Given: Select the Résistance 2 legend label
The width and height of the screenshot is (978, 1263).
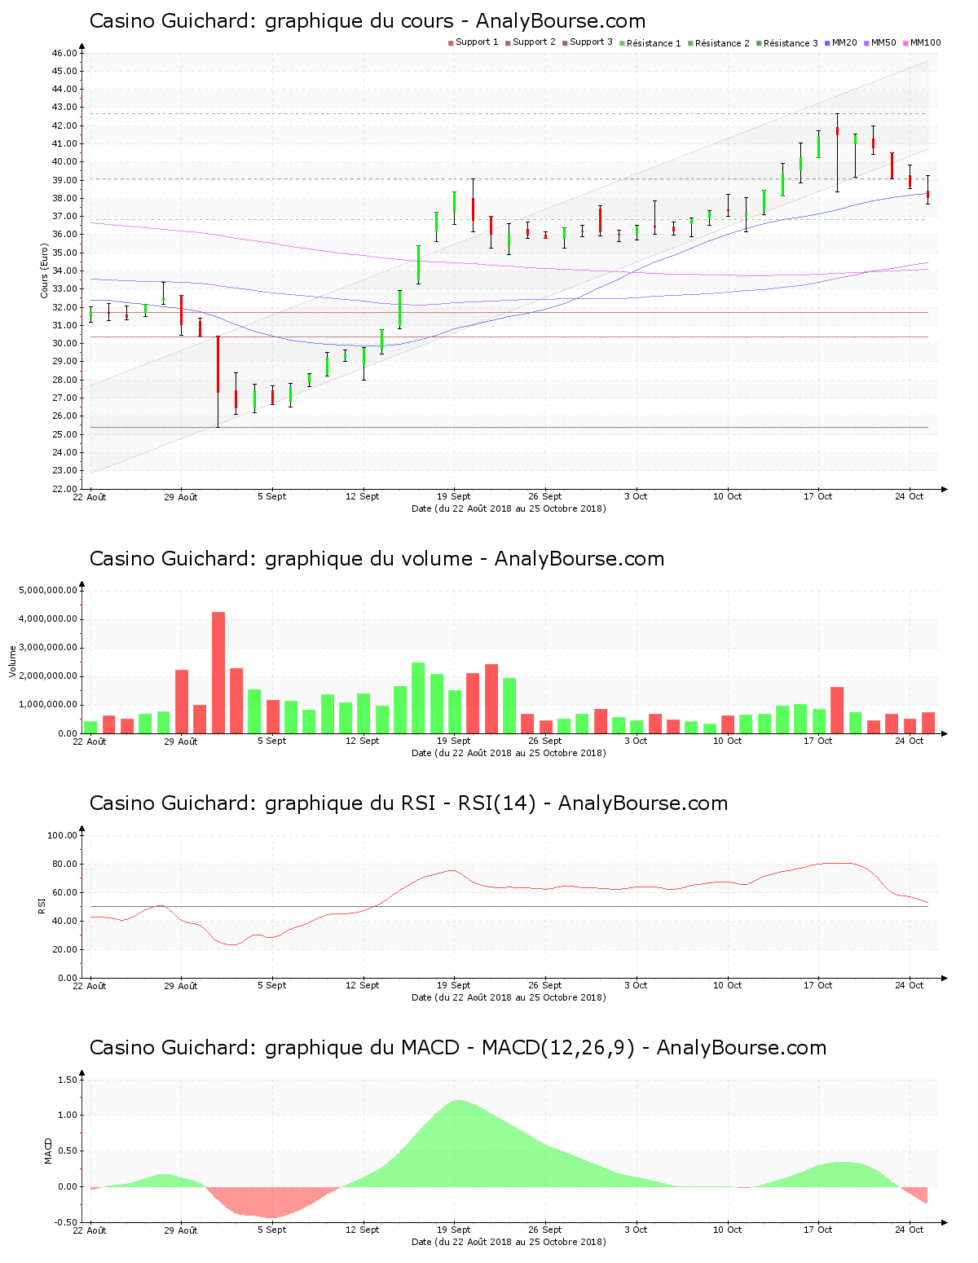Looking at the screenshot, I should tap(722, 43).
